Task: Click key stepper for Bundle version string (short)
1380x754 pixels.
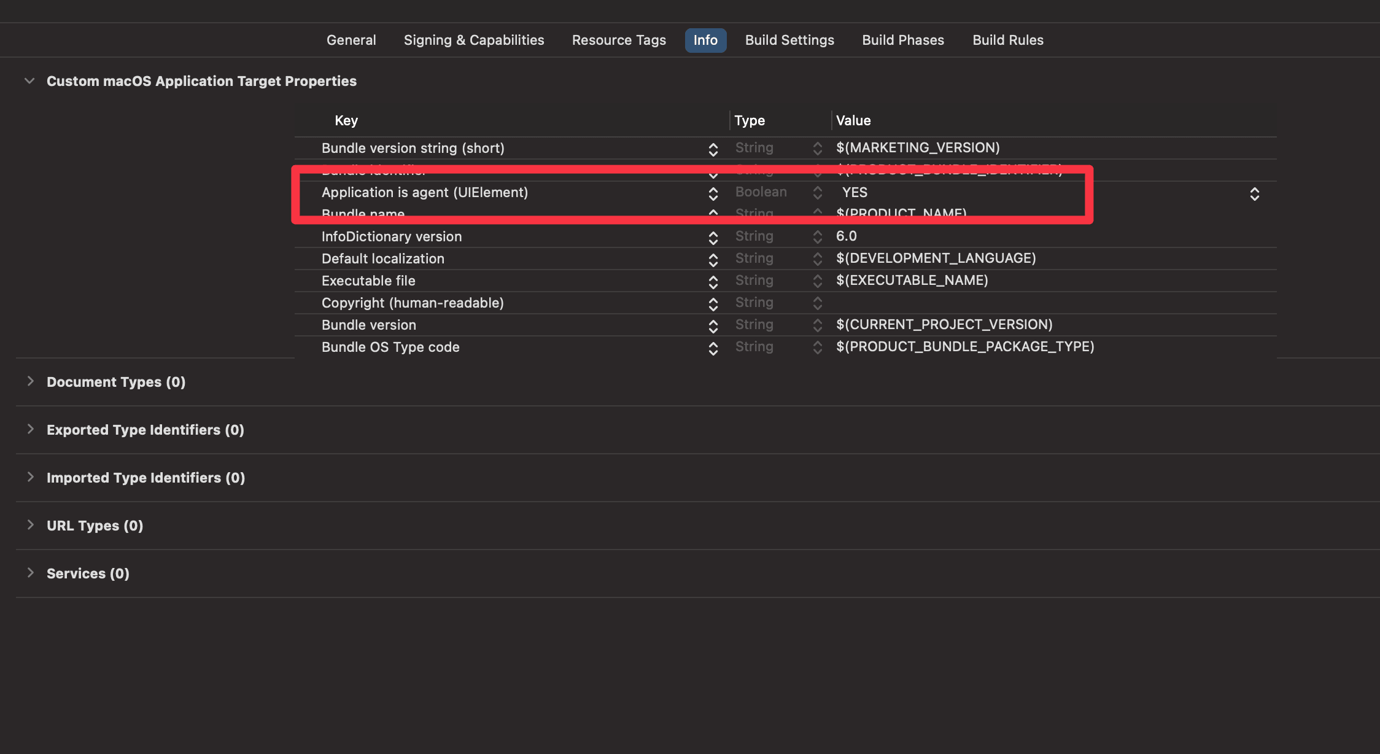Action: tap(713, 149)
